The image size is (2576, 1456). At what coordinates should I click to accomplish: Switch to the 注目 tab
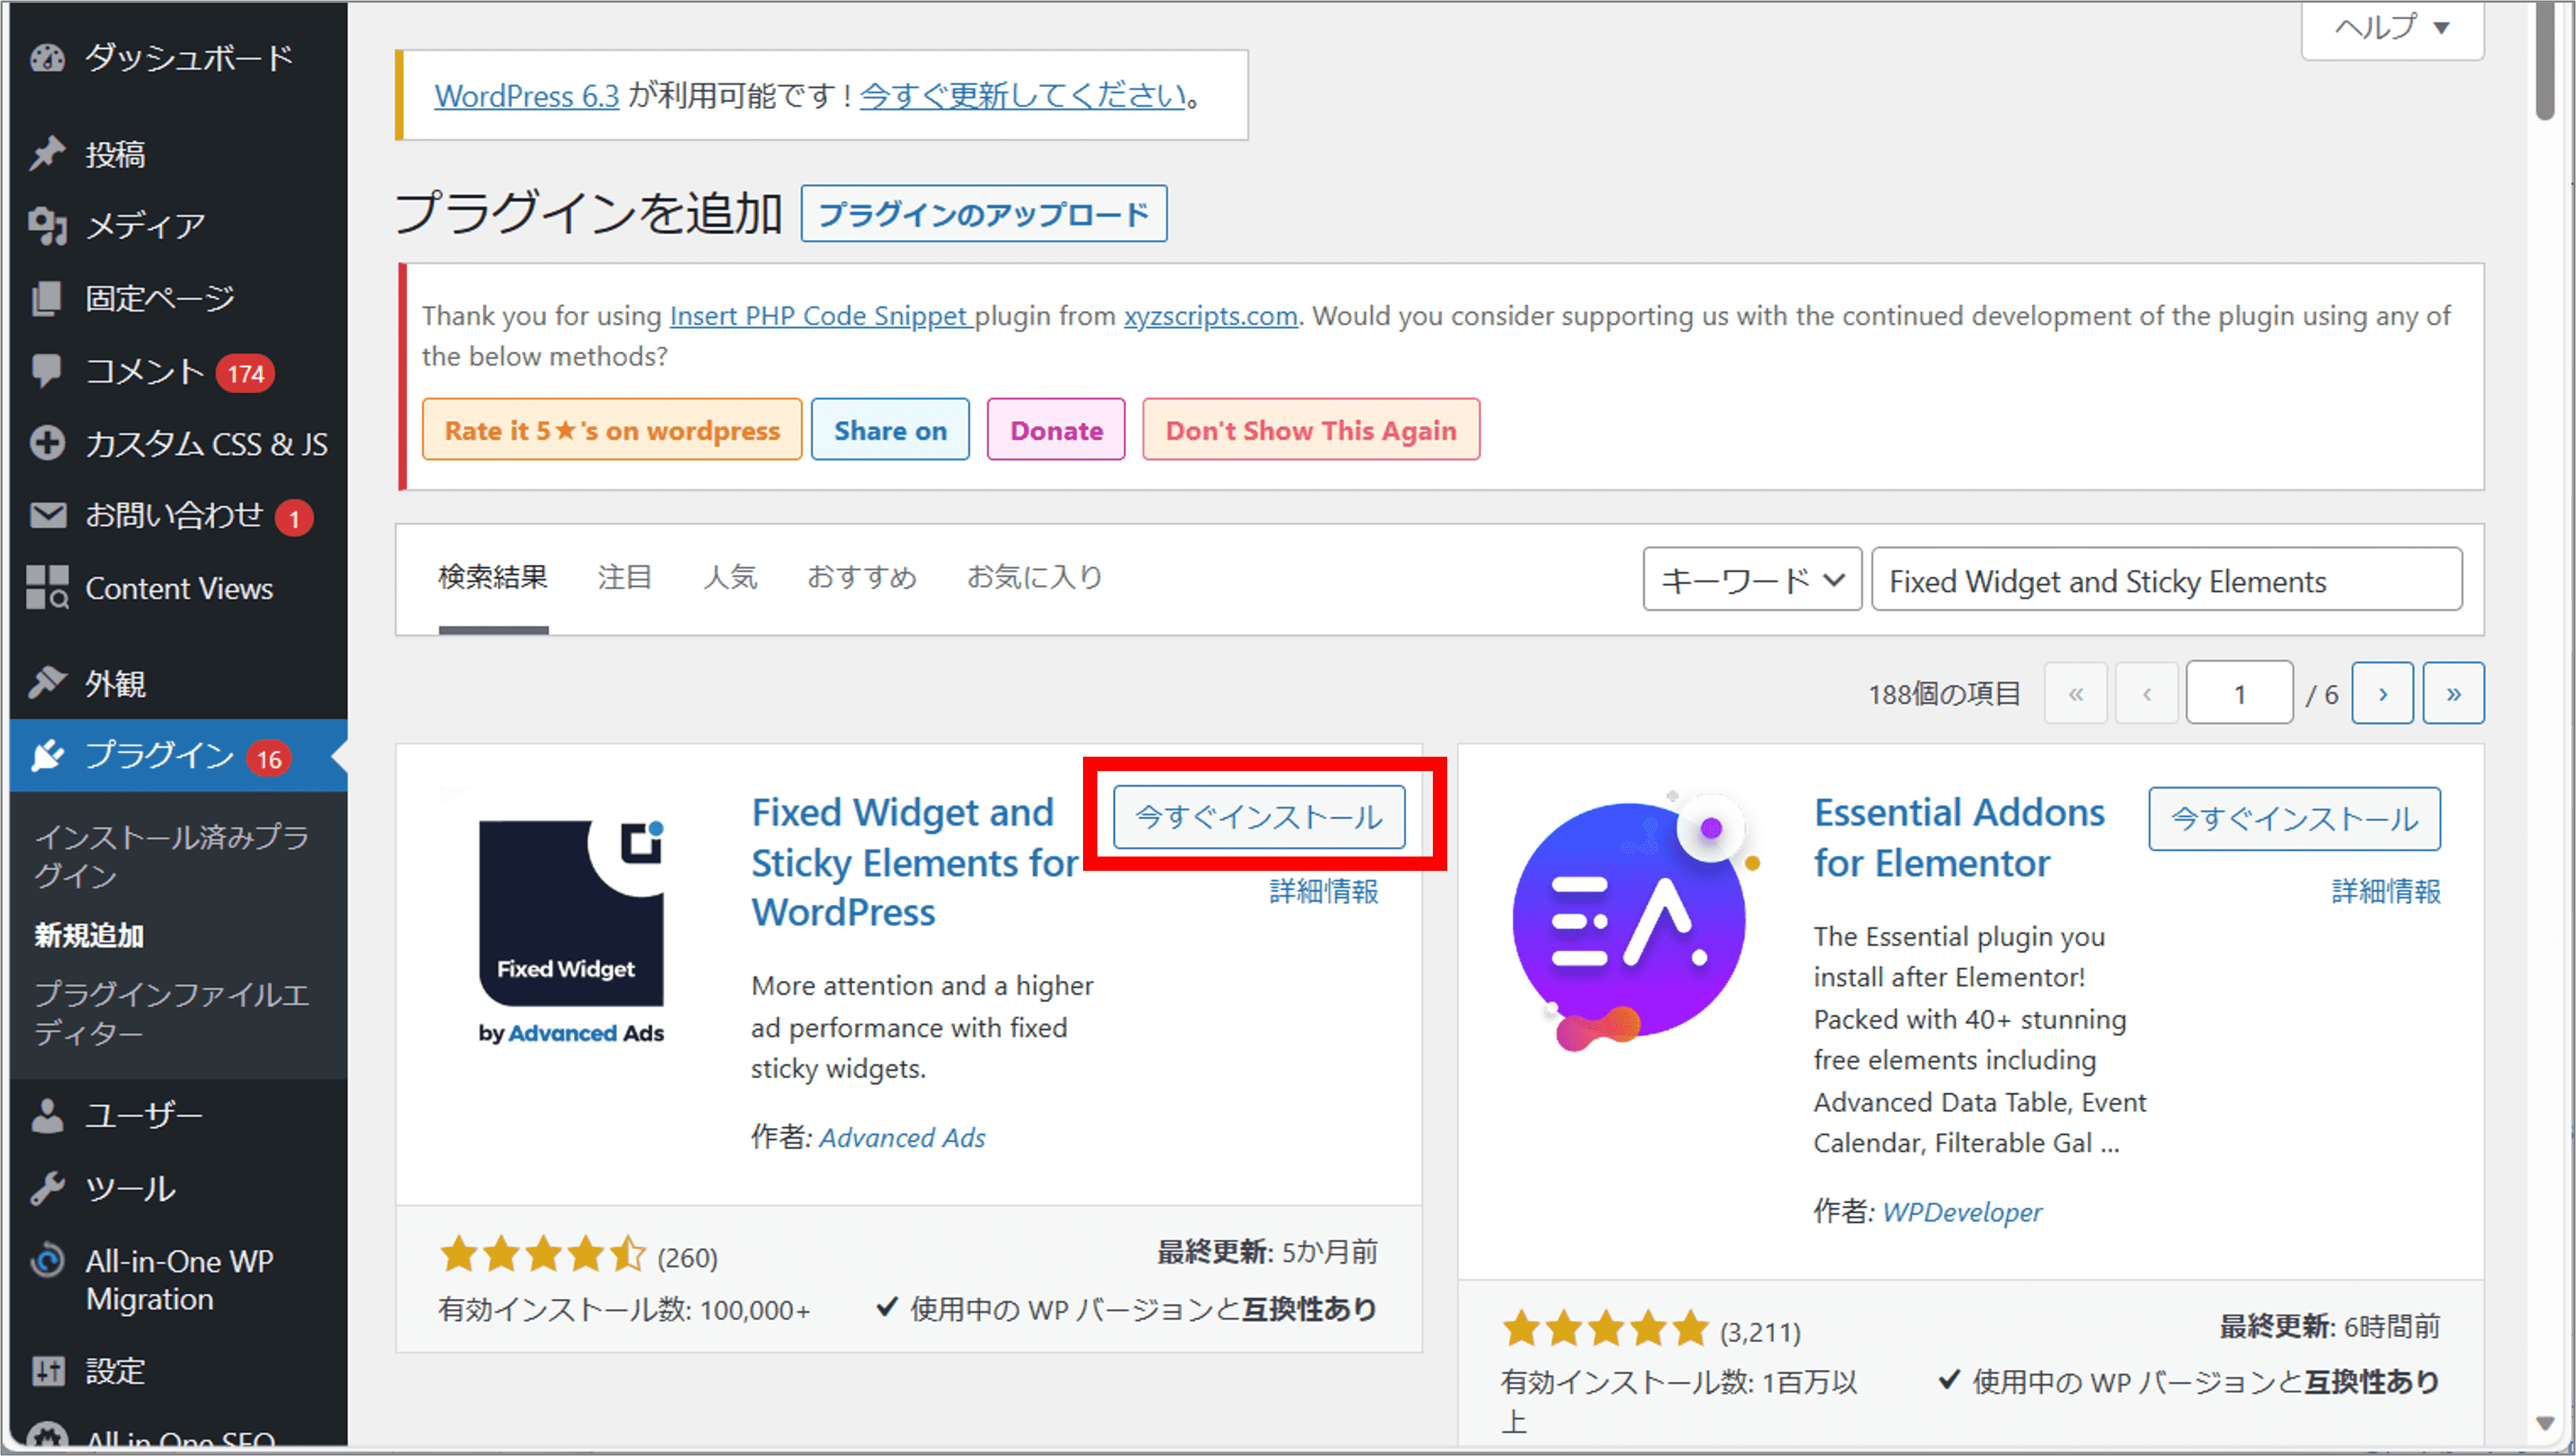tap(625, 576)
